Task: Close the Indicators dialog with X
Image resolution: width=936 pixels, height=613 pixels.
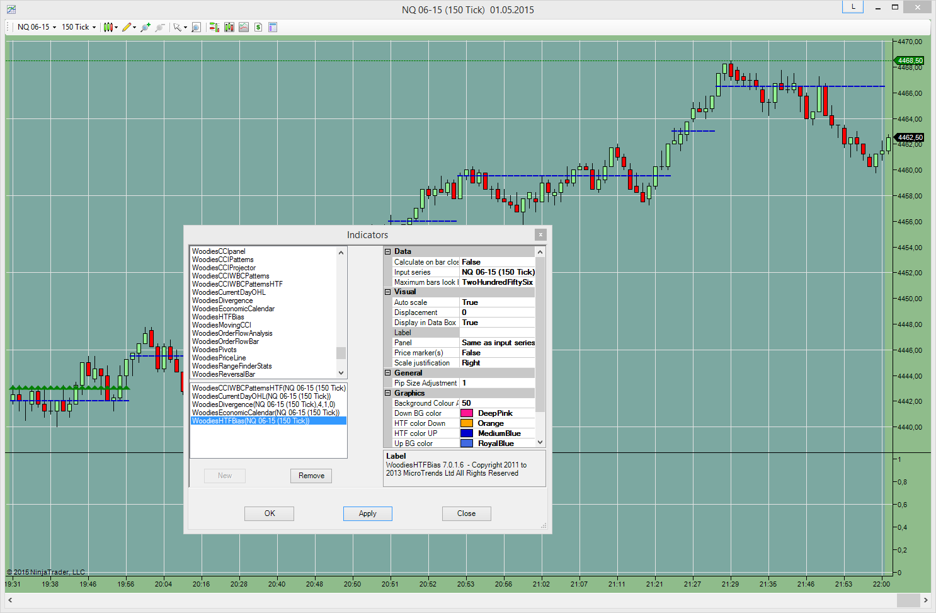Action: 540,234
